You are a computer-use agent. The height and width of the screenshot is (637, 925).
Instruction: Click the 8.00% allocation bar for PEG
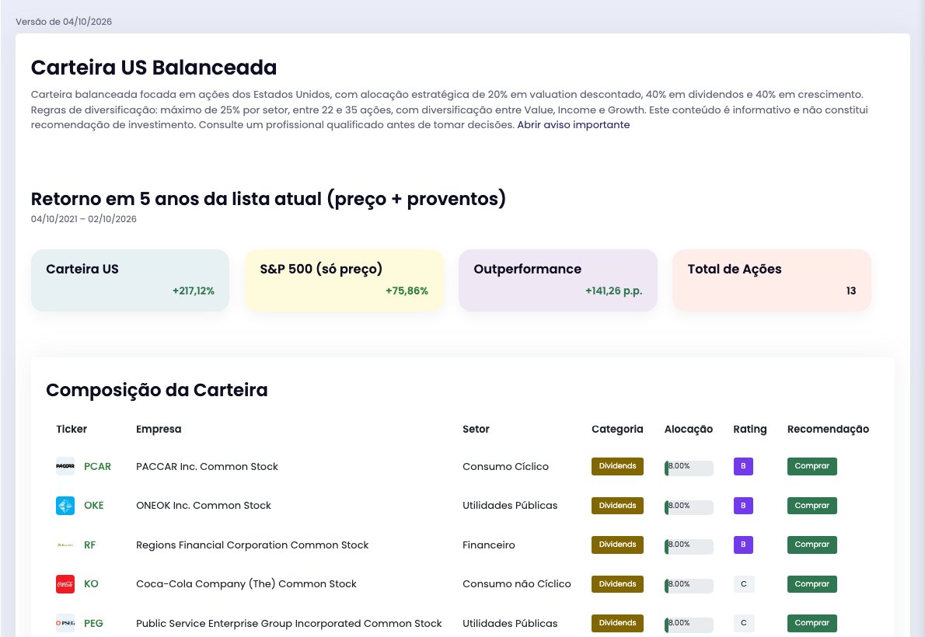(689, 625)
